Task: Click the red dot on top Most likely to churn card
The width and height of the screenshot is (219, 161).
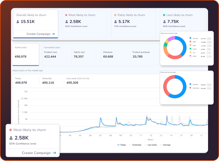Action: (66, 15)
